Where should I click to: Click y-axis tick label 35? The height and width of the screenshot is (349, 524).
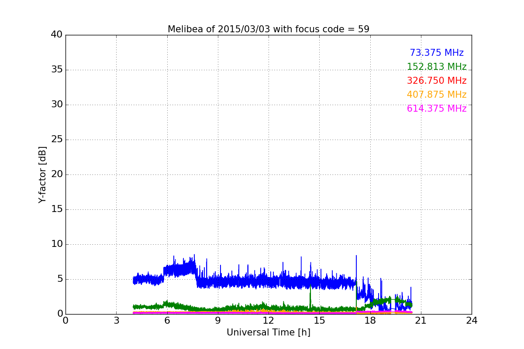pyautogui.click(x=57, y=70)
